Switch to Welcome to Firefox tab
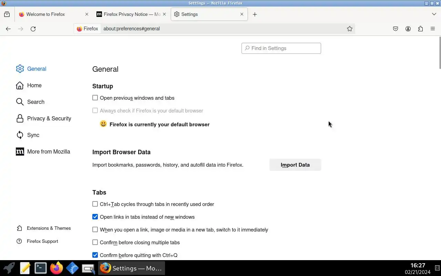Viewport: 441px width, 276px height. [x=54, y=14]
